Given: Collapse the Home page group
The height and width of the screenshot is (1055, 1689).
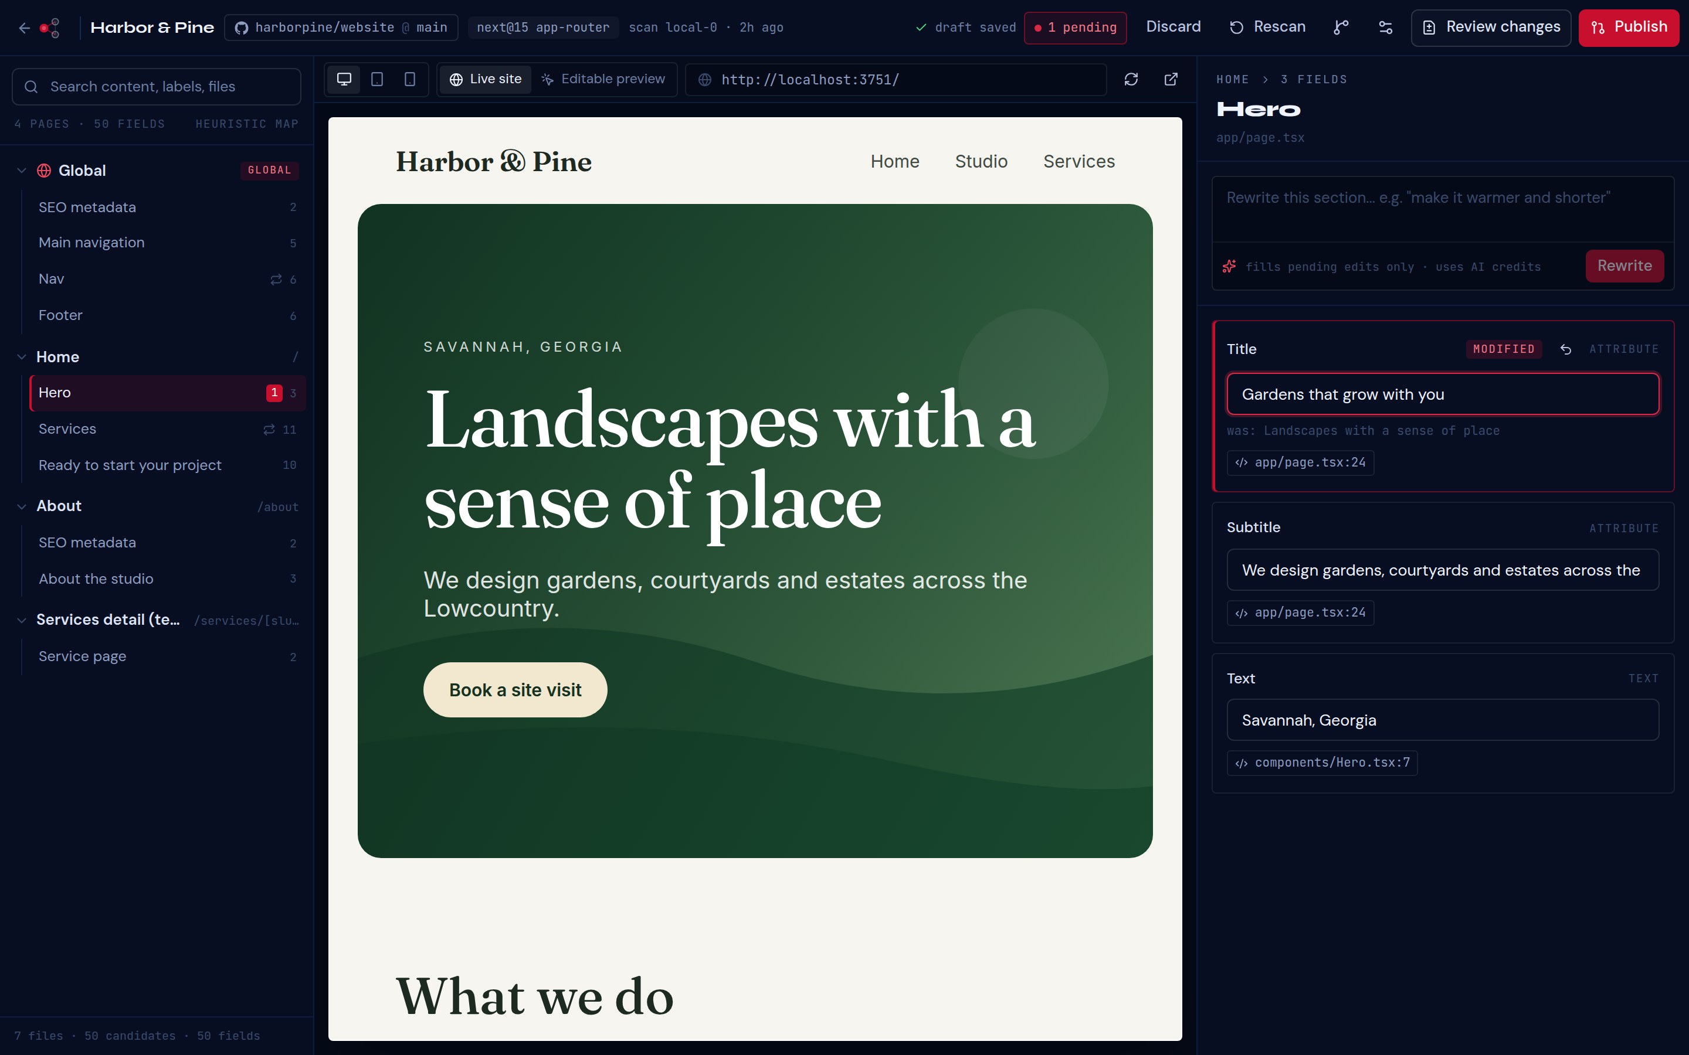Looking at the screenshot, I should (22, 356).
